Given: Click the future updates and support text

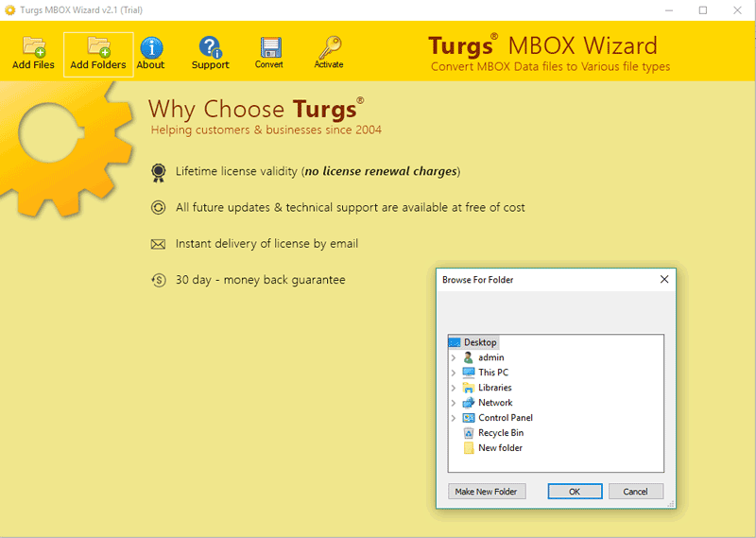Looking at the screenshot, I should [350, 207].
